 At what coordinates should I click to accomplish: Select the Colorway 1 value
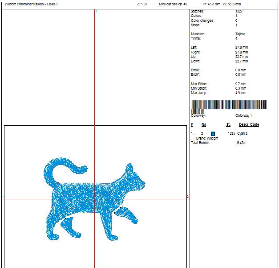(243, 115)
